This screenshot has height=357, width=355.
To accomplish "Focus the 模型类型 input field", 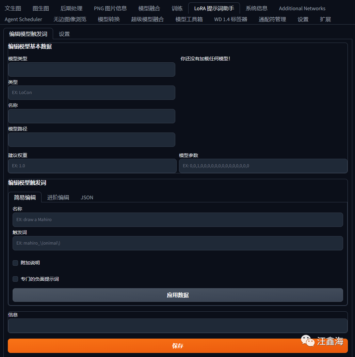I will click(x=92, y=69).
